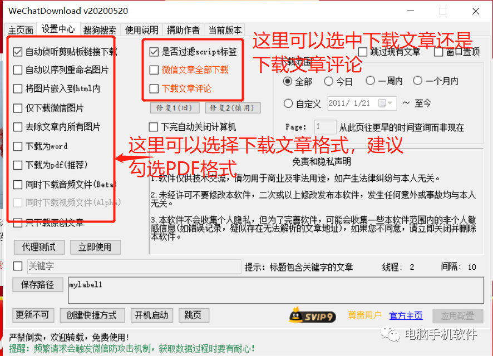Enable 将图片嵌入到html内 checkbox
Image resolution: width=493 pixels, height=356 pixels.
tap(18, 89)
